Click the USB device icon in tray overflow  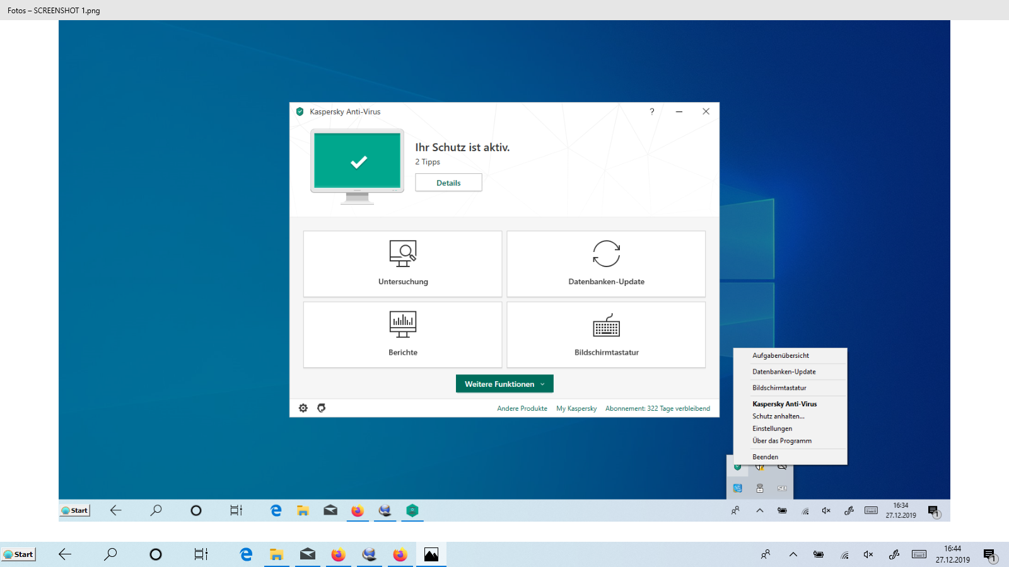coord(760,488)
